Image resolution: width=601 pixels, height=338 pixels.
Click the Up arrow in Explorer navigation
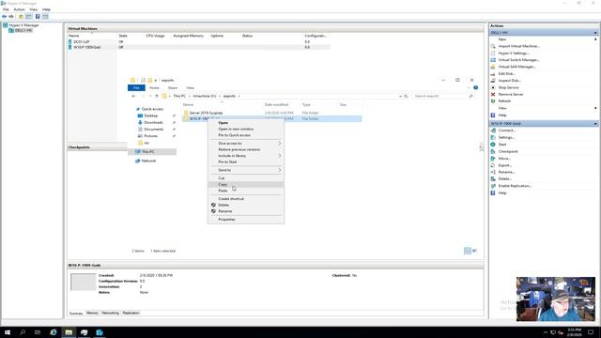pyautogui.click(x=157, y=96)
